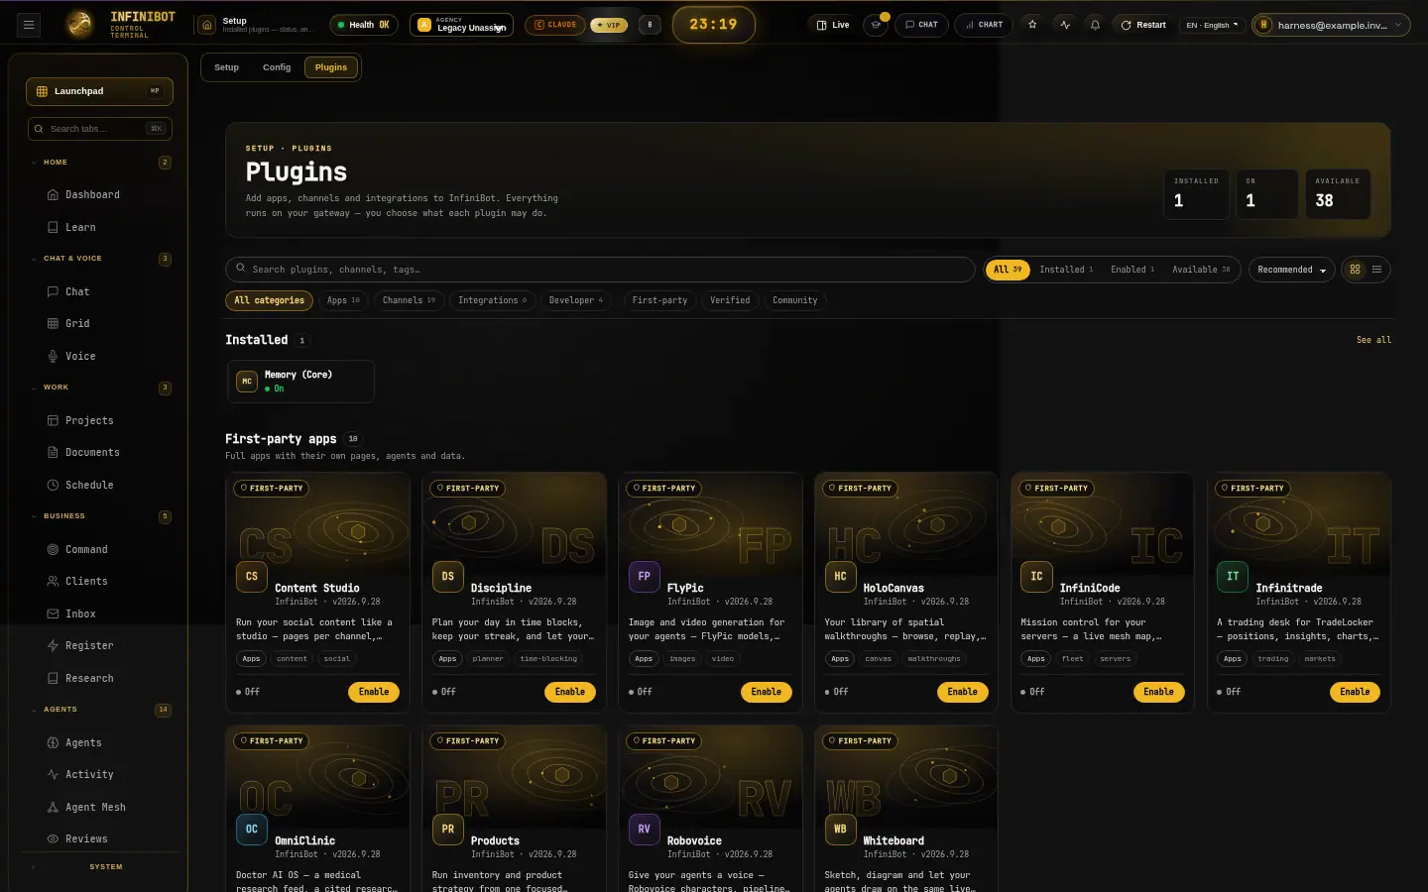The height and width of the screenshot is (892, 1428).
Task: Click the star favorites icon in top bar
Action: pyautogui.click(x=1032, y=25)
